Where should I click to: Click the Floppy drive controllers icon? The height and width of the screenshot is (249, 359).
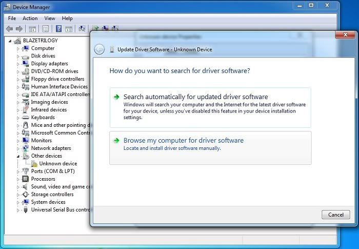click(x=26, y=79)
